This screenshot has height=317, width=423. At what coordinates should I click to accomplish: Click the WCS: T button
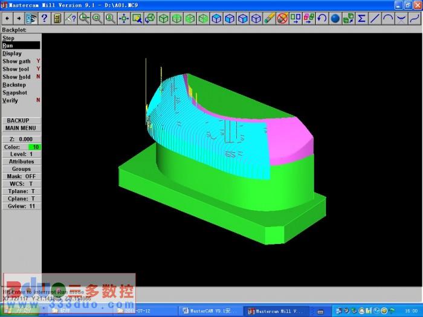pyautogui.click(x=21, y=184)
